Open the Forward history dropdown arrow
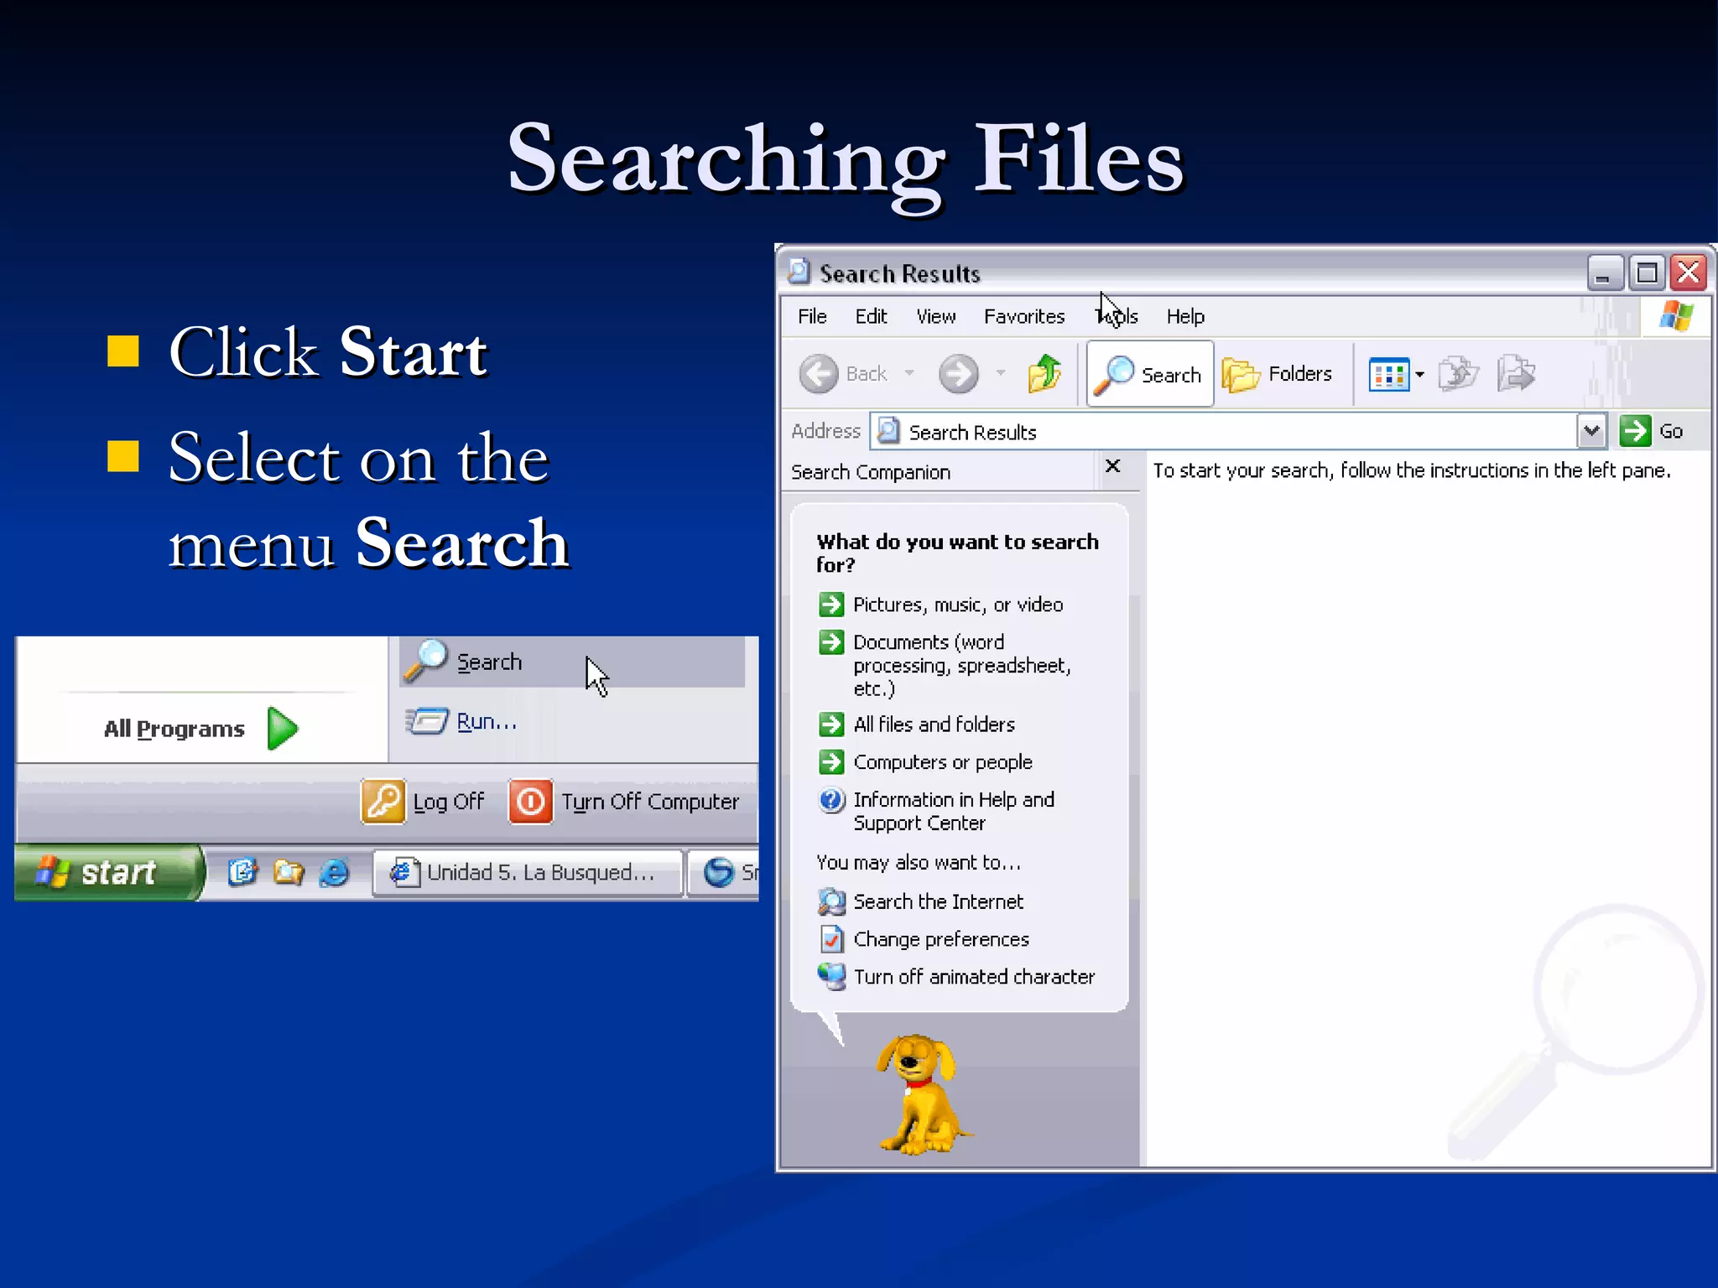The width and height of the screenshot is (1718, 1288). 1000,373
